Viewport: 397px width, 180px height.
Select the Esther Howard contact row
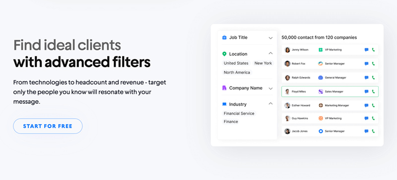330,105
